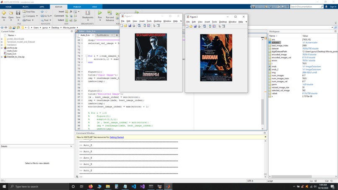Click the Terminator 2 poster image

click(x=151, y=57)
